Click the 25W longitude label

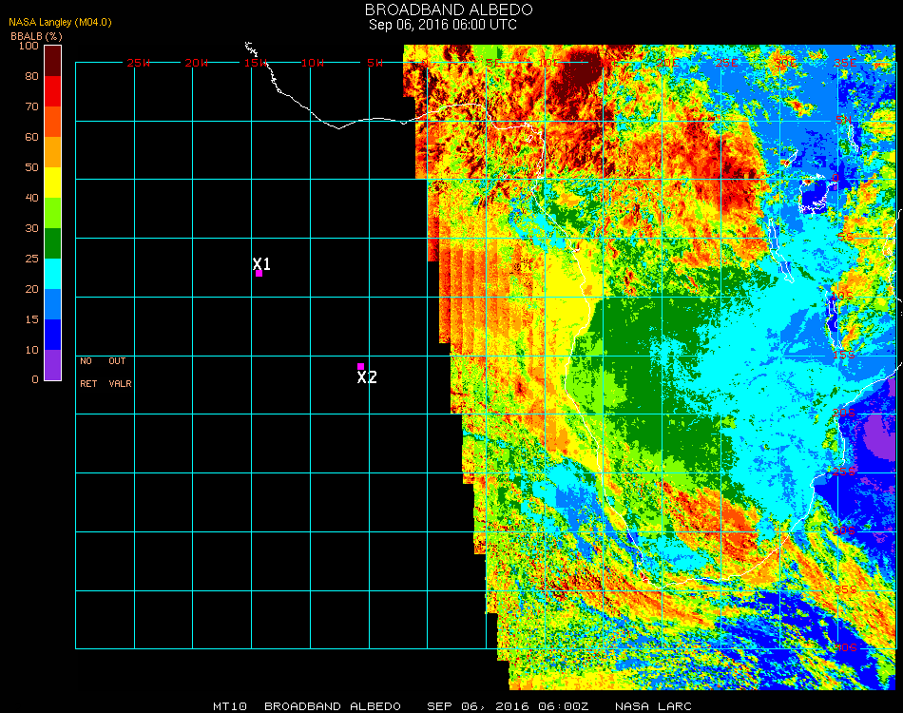coord(139,63)
